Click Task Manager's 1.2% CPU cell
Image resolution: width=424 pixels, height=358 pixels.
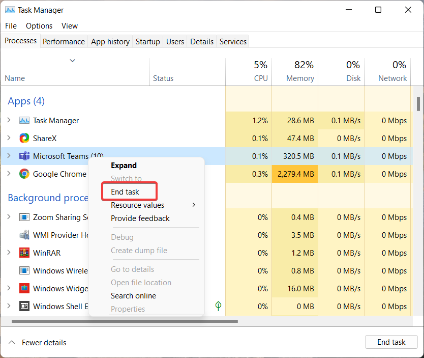[249, 120]
